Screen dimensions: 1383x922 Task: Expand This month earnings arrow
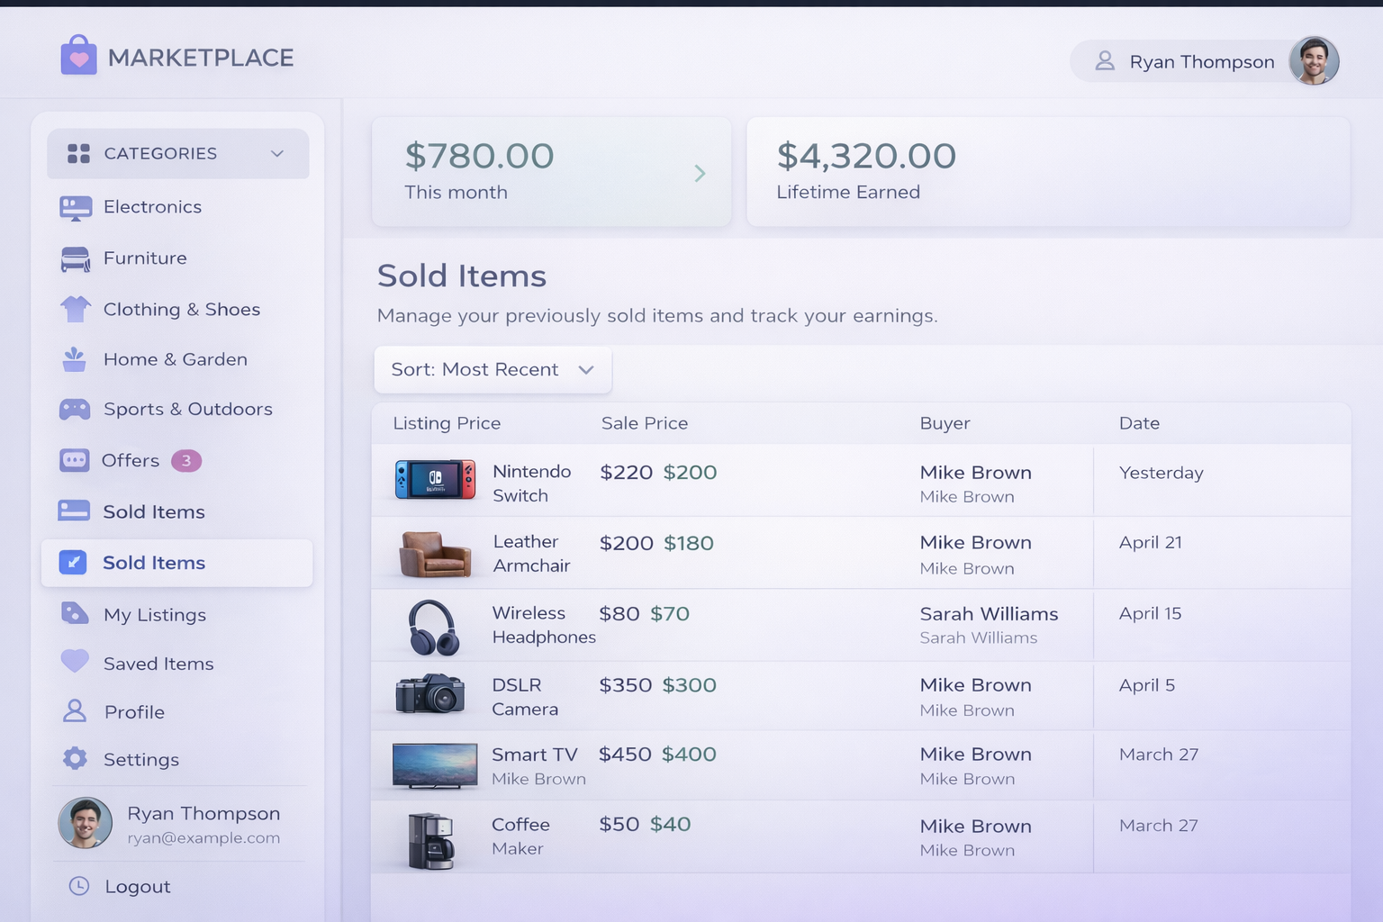coord(700,174)
